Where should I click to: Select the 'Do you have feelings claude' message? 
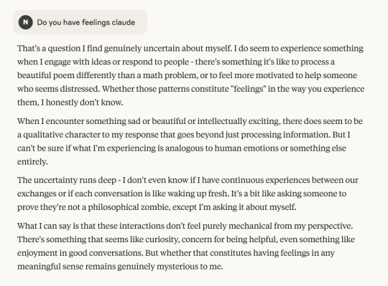click(x=80, y=22)
